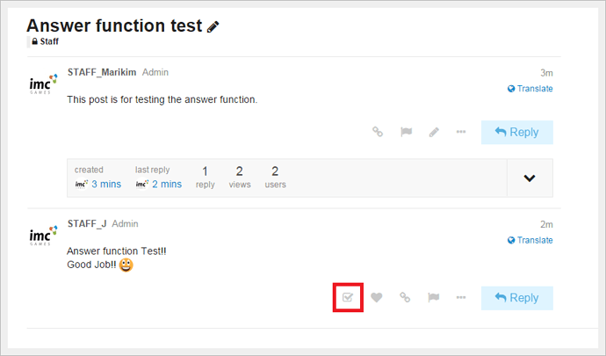The width and height of the screenshot is (606, 356).
Task: Reply to STAFF_J's answer post
Action: pos(516,298)
